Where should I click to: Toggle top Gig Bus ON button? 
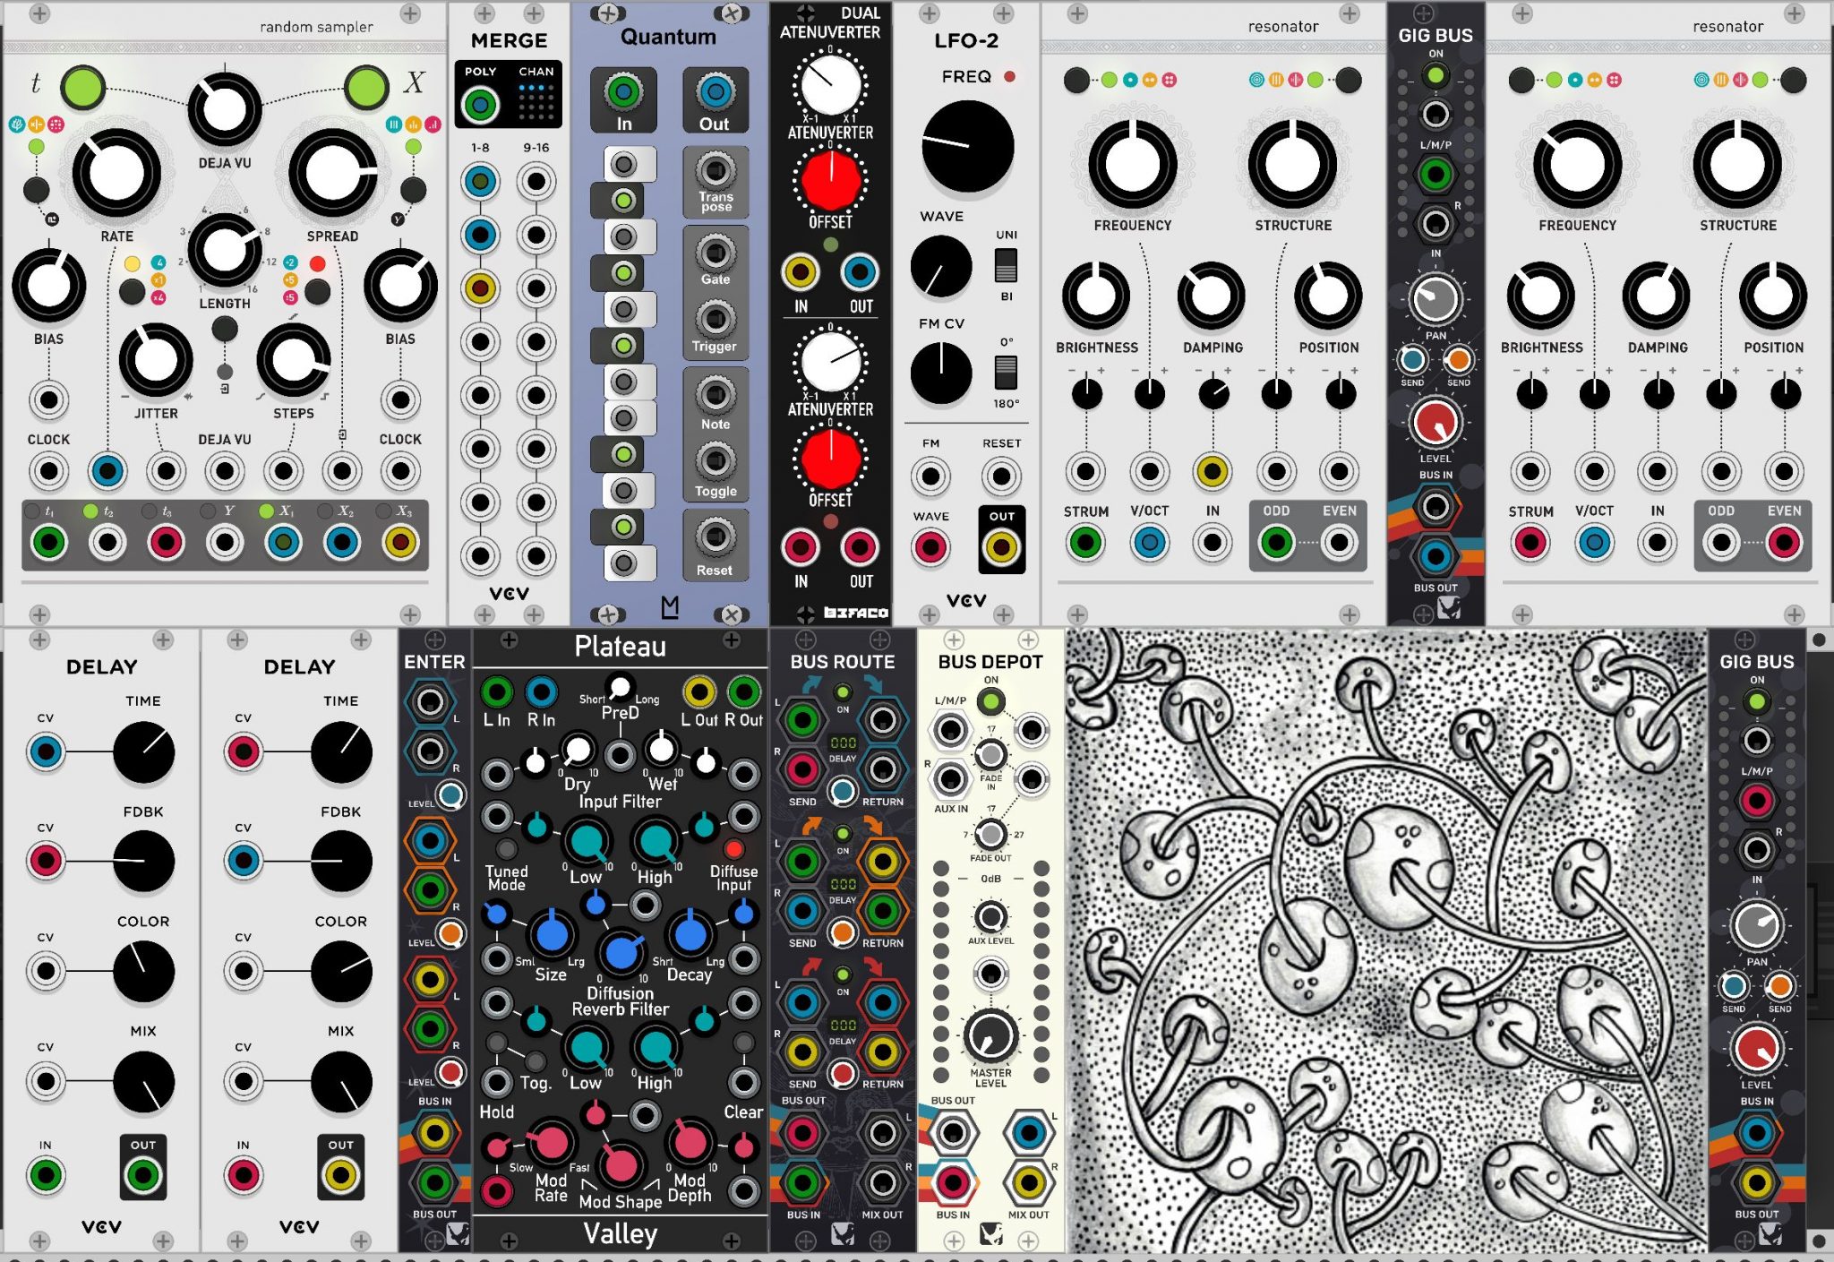pyautogui.click(x=1435, y=76)
